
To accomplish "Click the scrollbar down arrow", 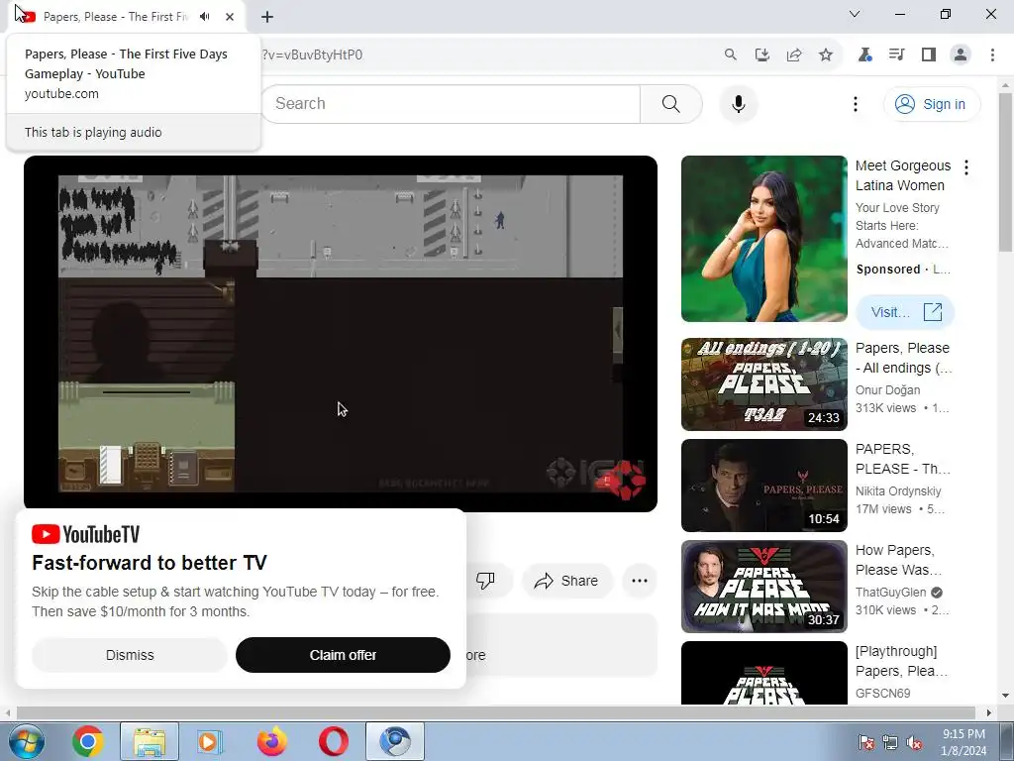I will tap(1005, 696).
